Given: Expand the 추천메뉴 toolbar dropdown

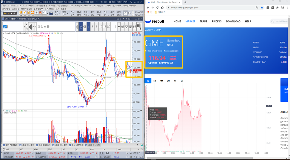Looking at the screenshot, I should pos(60,13).
